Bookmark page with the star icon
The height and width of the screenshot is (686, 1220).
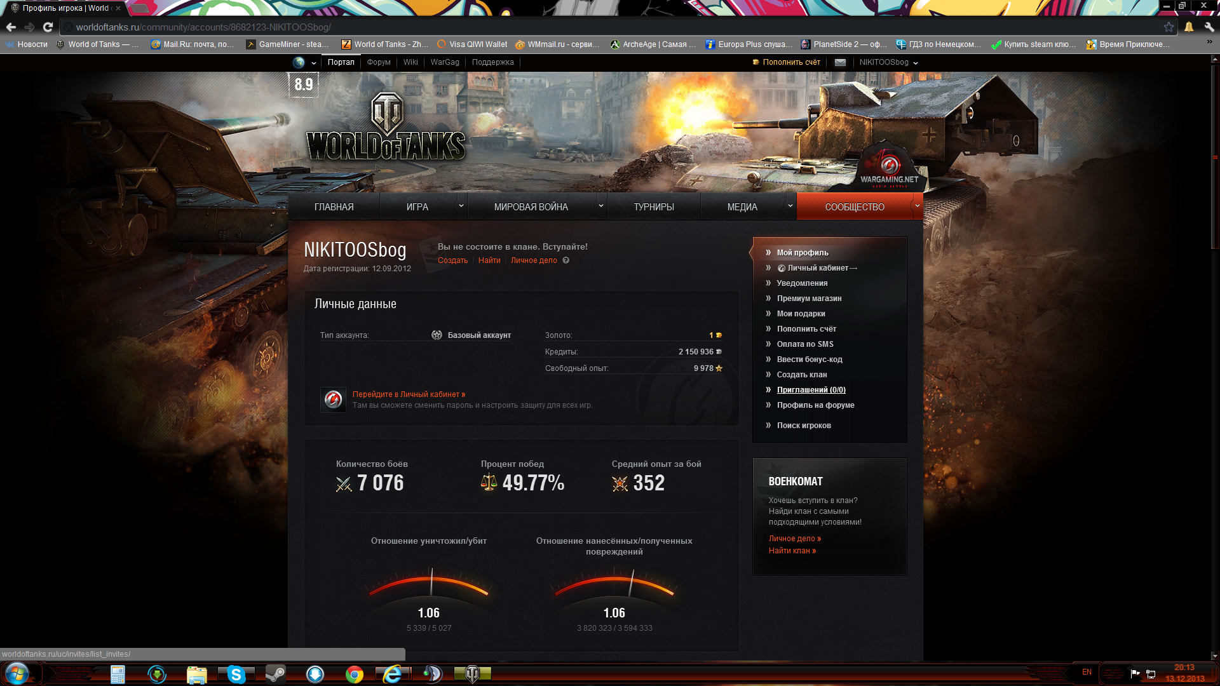click(x=1169, y=27)
